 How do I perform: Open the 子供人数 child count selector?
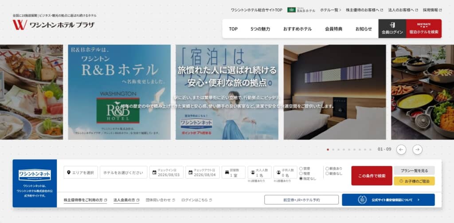point(285,172)
